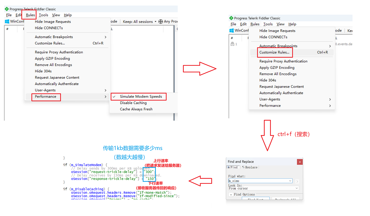Viewport: 370px width, 216px height.
Task: Expand Automatic Breakpoints submenu in left Rules menu
Action: pyautogui.click(x=105, y=37)
